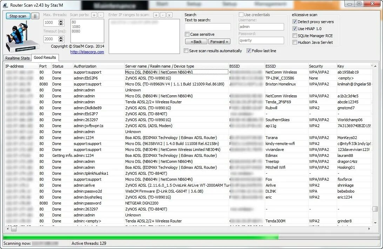Viewport: 383px width, 249px height.
Task: Select row with ESSID Brixton Homelinux
Action: click(x=188, y=84)
